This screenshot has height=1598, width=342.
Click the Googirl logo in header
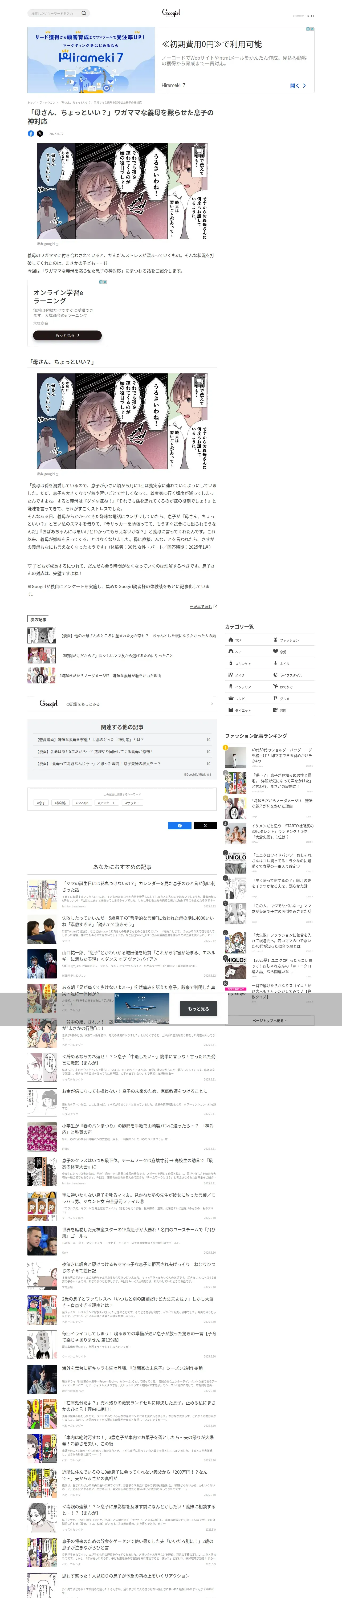pyautogui.click(x=171, y=13)
